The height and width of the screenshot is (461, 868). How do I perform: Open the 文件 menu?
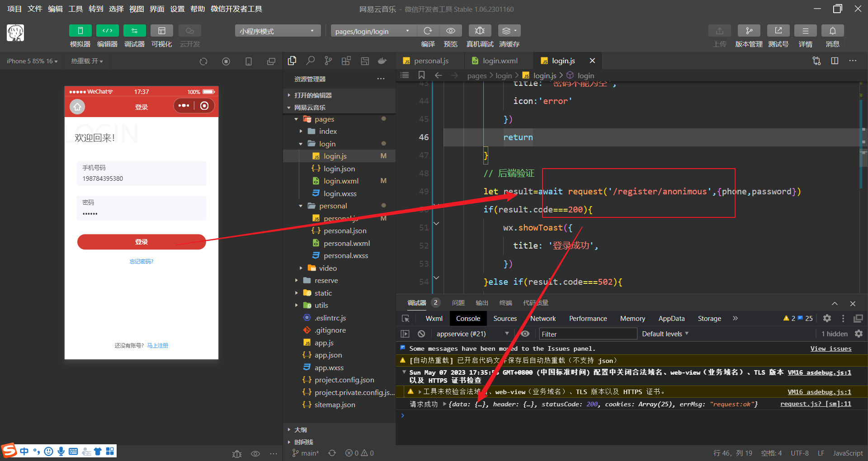[x=35, y=9]
